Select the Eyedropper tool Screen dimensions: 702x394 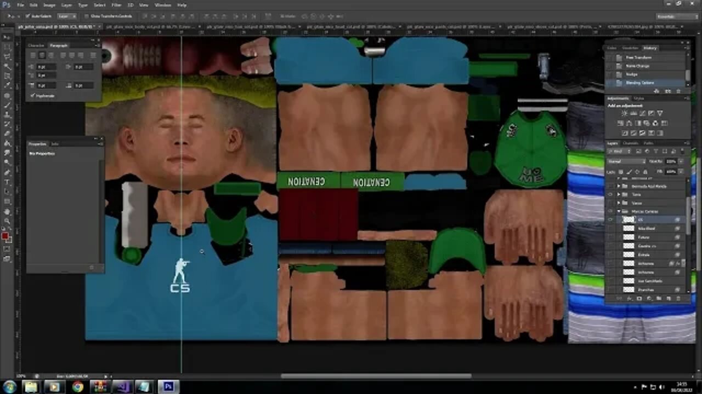coord(7,86)
